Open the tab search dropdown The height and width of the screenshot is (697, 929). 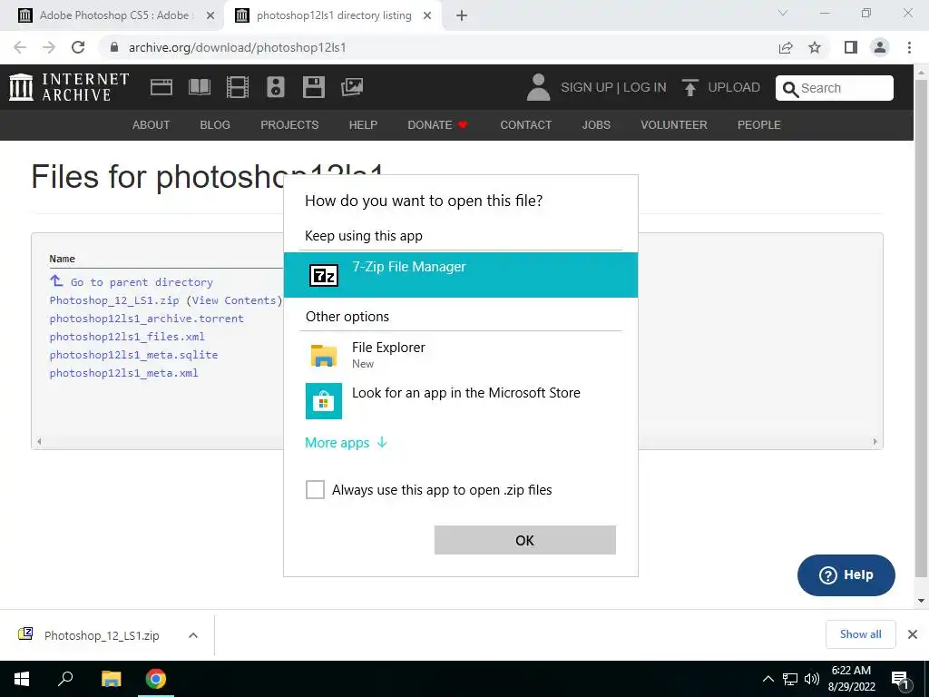(783, 13)
